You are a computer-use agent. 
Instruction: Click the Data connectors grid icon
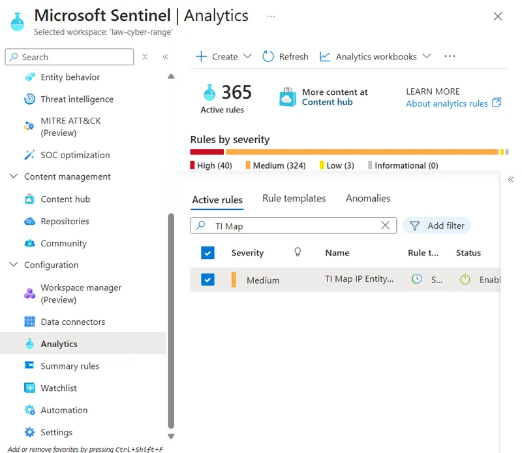pos(29,322)
